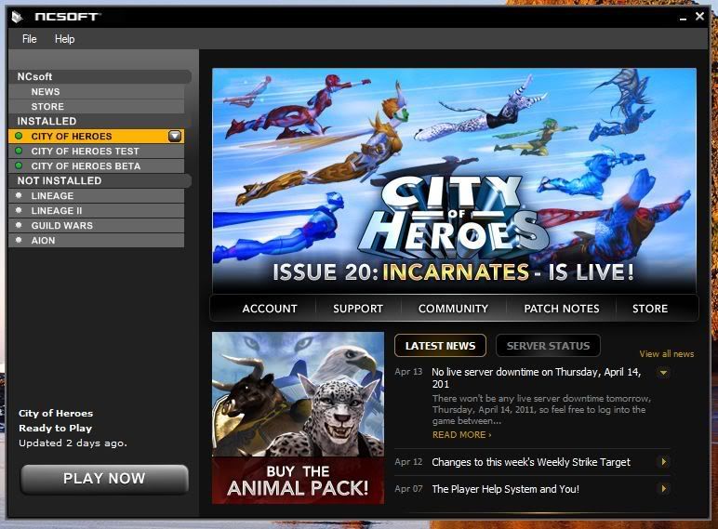This screenshot has width=718, height=529.
Task: Expand the Apr 12 Weekly Strike Target news
Action: 663,462
